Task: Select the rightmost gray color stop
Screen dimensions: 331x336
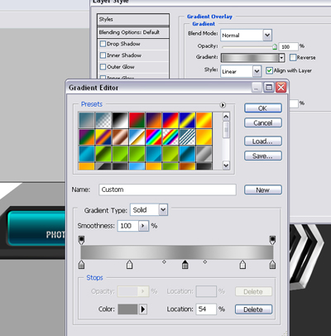Action: pyautogui.click(x=272, y=265)
